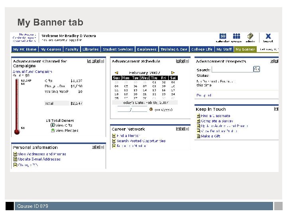
Task: Select the Employees tab
Action: tap(147, 49)
